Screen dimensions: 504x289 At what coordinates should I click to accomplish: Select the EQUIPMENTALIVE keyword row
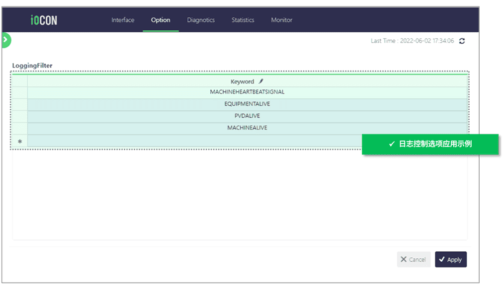(247, 104)
